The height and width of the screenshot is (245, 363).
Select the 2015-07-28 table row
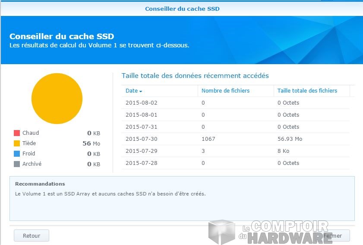237,163
